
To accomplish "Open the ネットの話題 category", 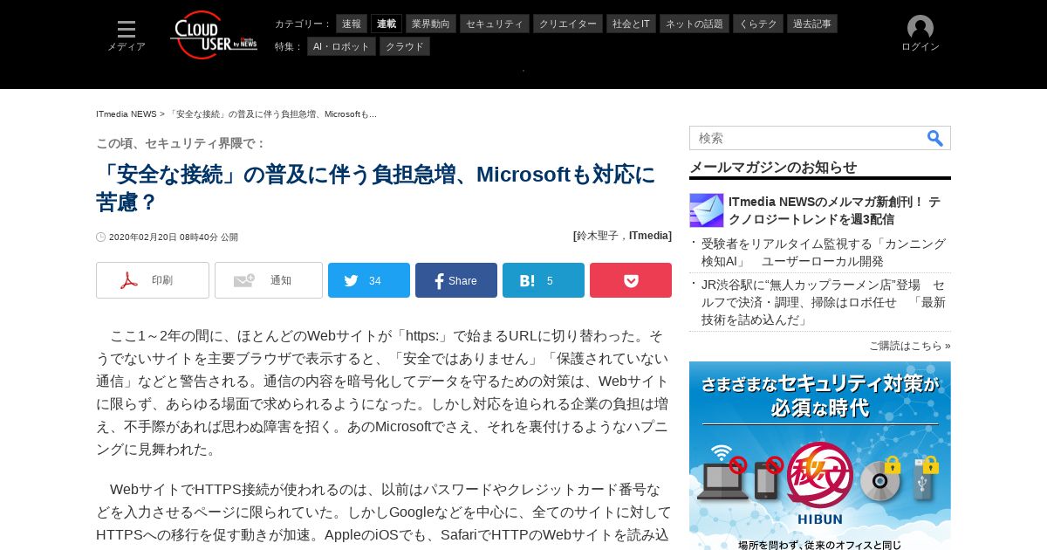I will [695, 24].
